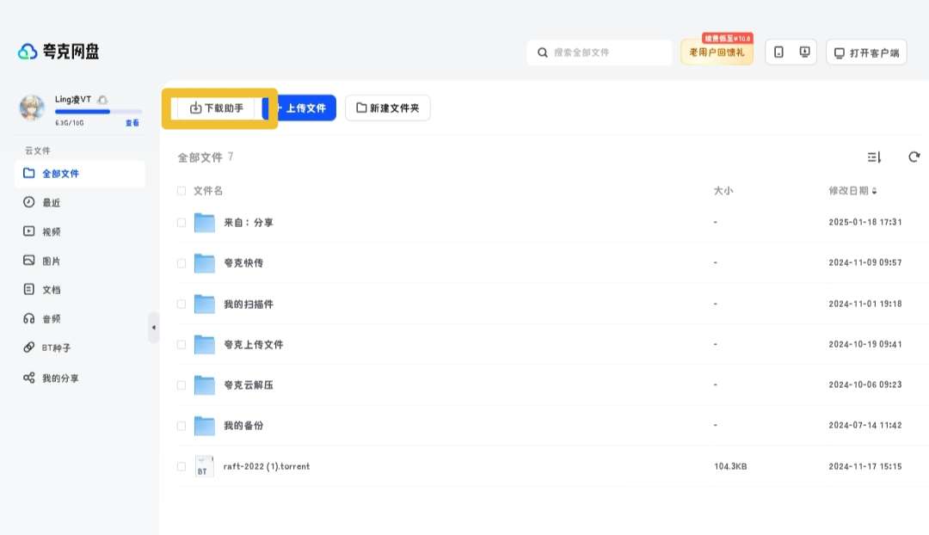The image size is (929, 535).
Task: Click the Ling凌VT user avatar
Action: coord(32,108)
